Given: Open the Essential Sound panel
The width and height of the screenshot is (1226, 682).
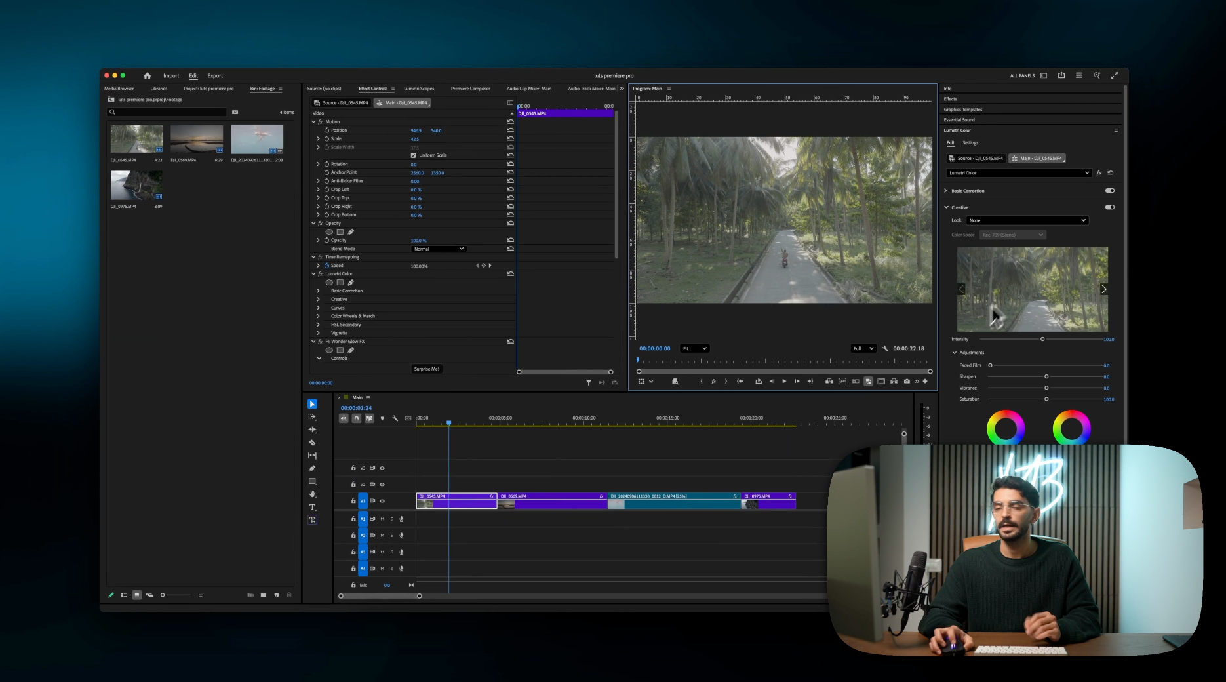Looking at the screenshot, I should 959,120.
